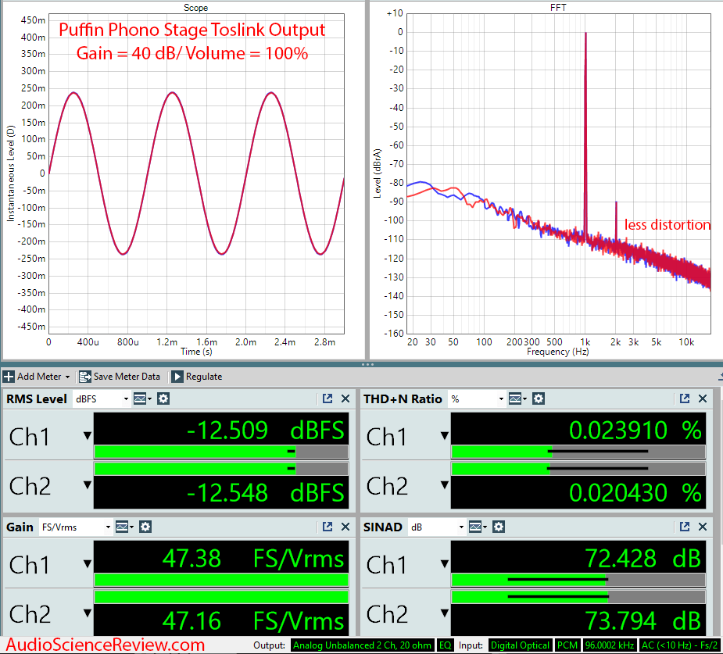Pop out the Gain meter
Image resolution: width=723 pixels, height=654 pixels.
[327, 527]
